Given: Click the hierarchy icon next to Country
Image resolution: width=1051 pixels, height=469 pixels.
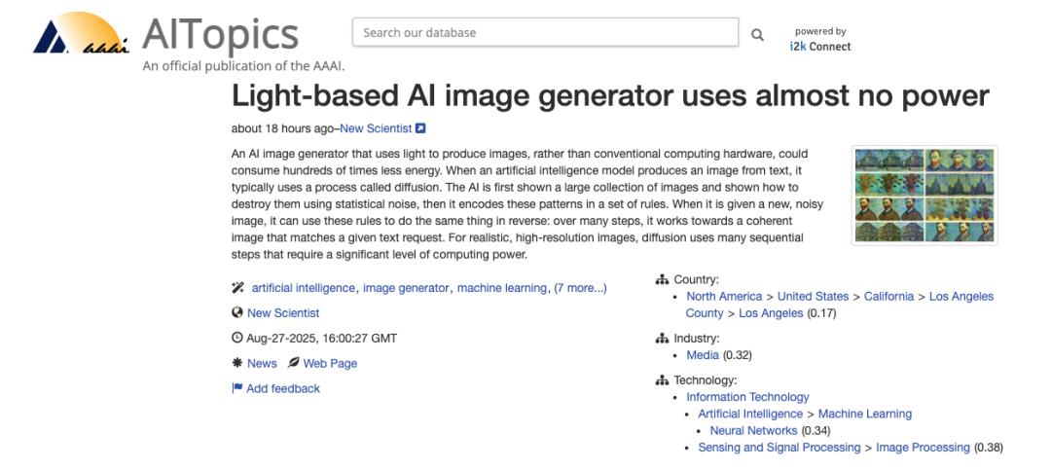Looking at the screenshot, I should [663, 279].
